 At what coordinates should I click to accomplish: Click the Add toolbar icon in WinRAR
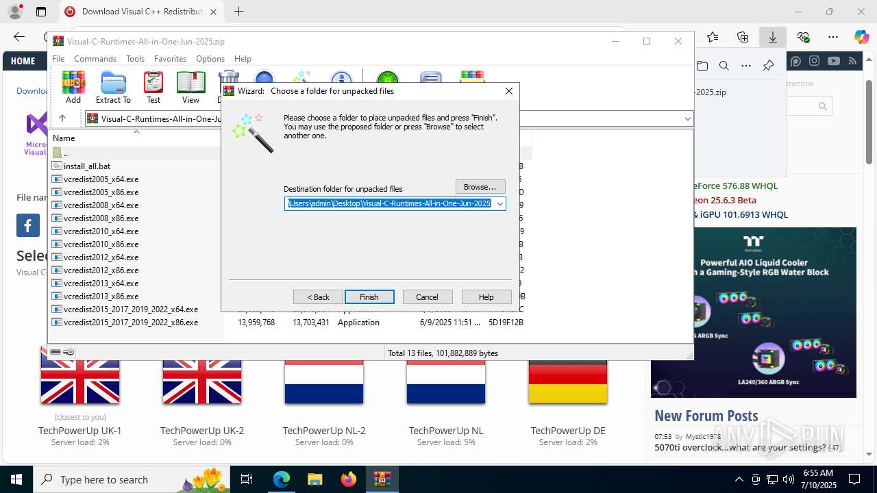[73, 87]
